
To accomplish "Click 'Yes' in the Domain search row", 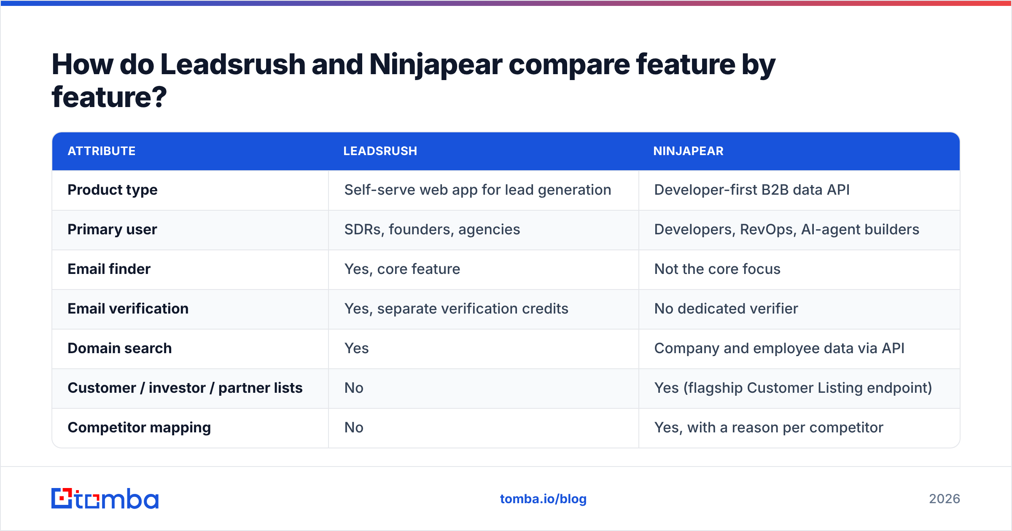I will point(357,349).
